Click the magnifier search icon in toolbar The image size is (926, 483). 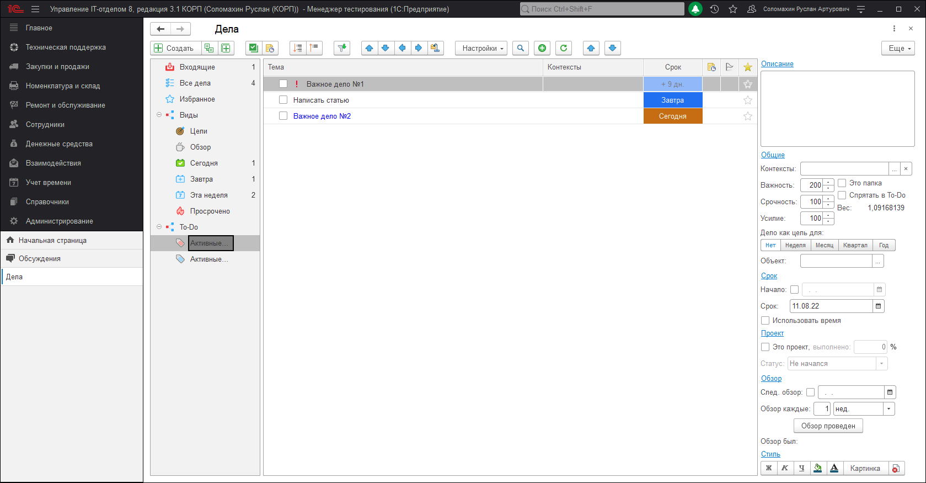pyautogui.click(x=520, y=48)
